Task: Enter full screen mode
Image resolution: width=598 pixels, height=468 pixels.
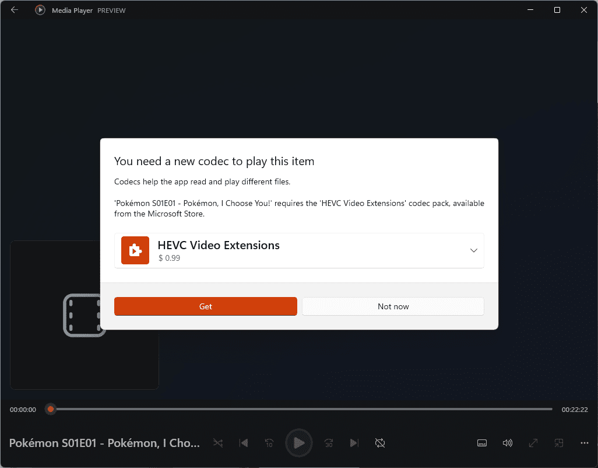Action: pyautogui.click(x=533, y=443)
